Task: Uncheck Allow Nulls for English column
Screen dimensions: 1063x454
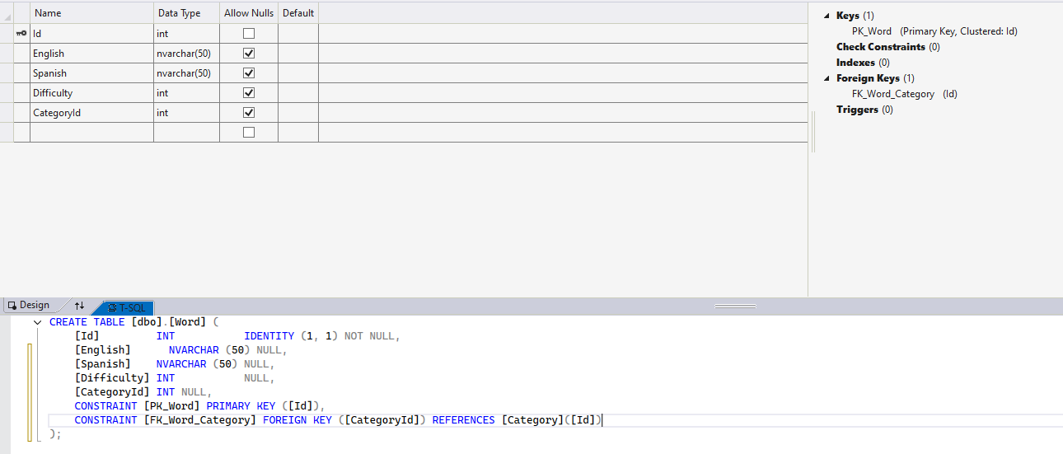Action: pyautogui.click(x=249, y=54)
